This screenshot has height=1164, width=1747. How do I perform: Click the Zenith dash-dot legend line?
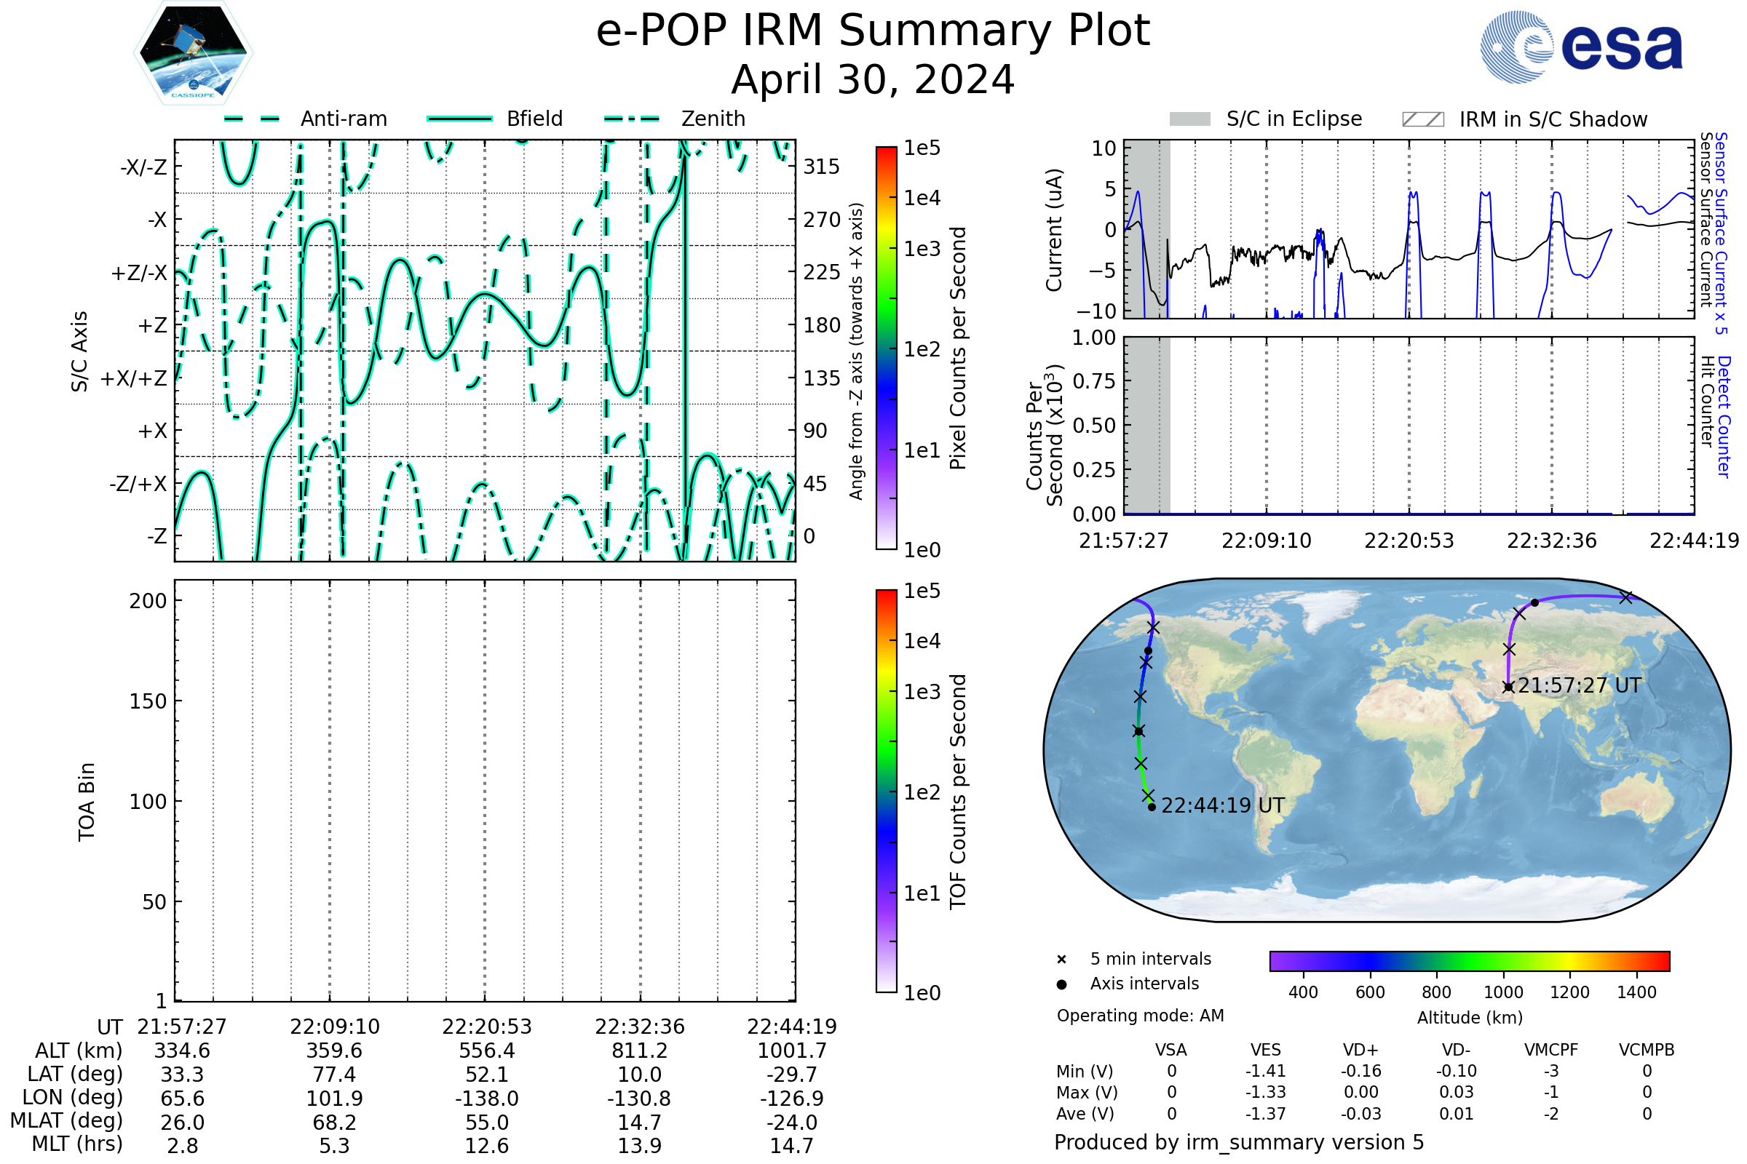tap(631, 119)
